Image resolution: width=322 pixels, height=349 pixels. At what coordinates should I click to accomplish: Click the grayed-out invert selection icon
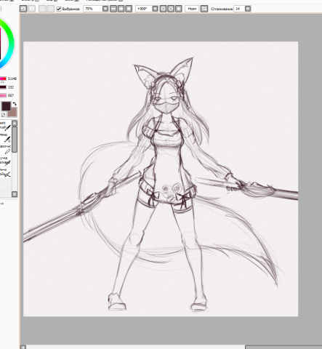tap(50, 9)
